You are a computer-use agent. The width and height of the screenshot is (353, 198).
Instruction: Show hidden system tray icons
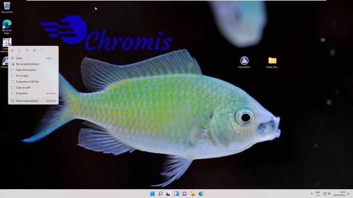click(x=312, y=194)
